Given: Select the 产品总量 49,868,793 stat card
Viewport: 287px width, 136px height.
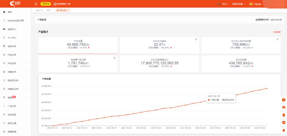Looking at the screenshot, I should pyautogui.click(x=78, y=46).
